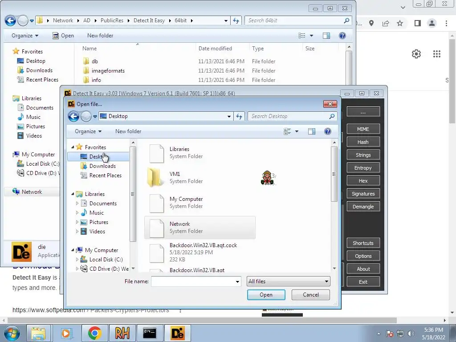This screenshot has width=456, height=342.
Task: Click Open in 64bit Explorer toolbar
Action: pos(63,36)
